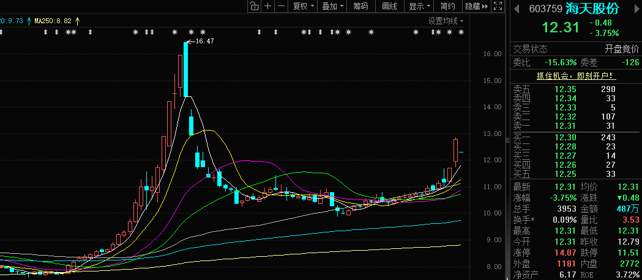
Task: Zoom in chart with the plus icon
Action: click(x=268, y=6)
